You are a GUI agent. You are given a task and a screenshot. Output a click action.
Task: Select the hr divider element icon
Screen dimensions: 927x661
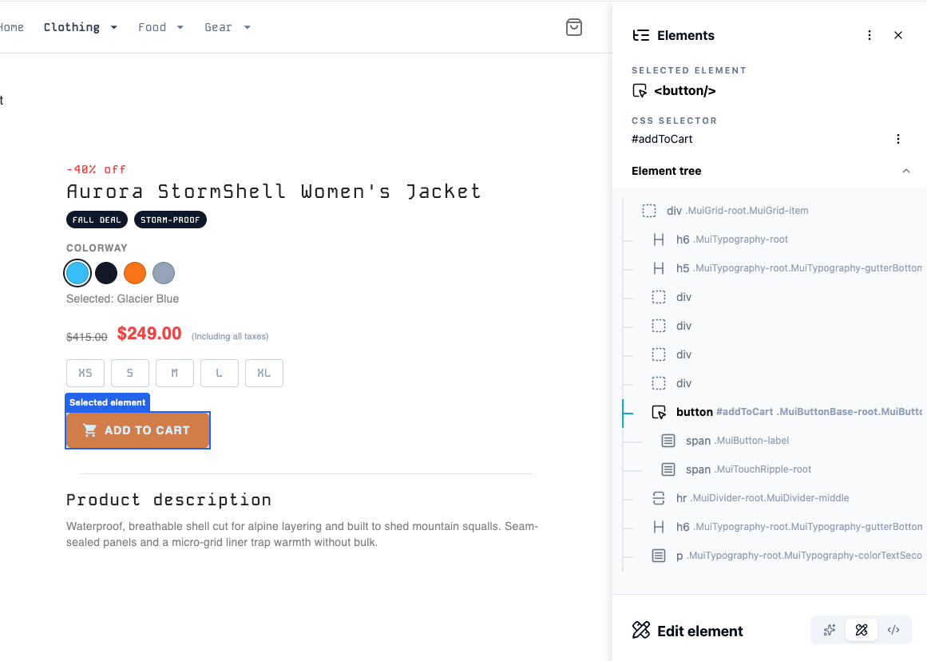click(659, 498)
